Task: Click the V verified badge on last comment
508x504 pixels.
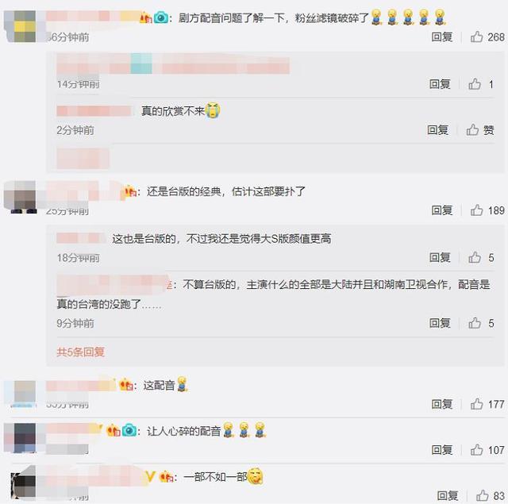Action: point(151,476)
